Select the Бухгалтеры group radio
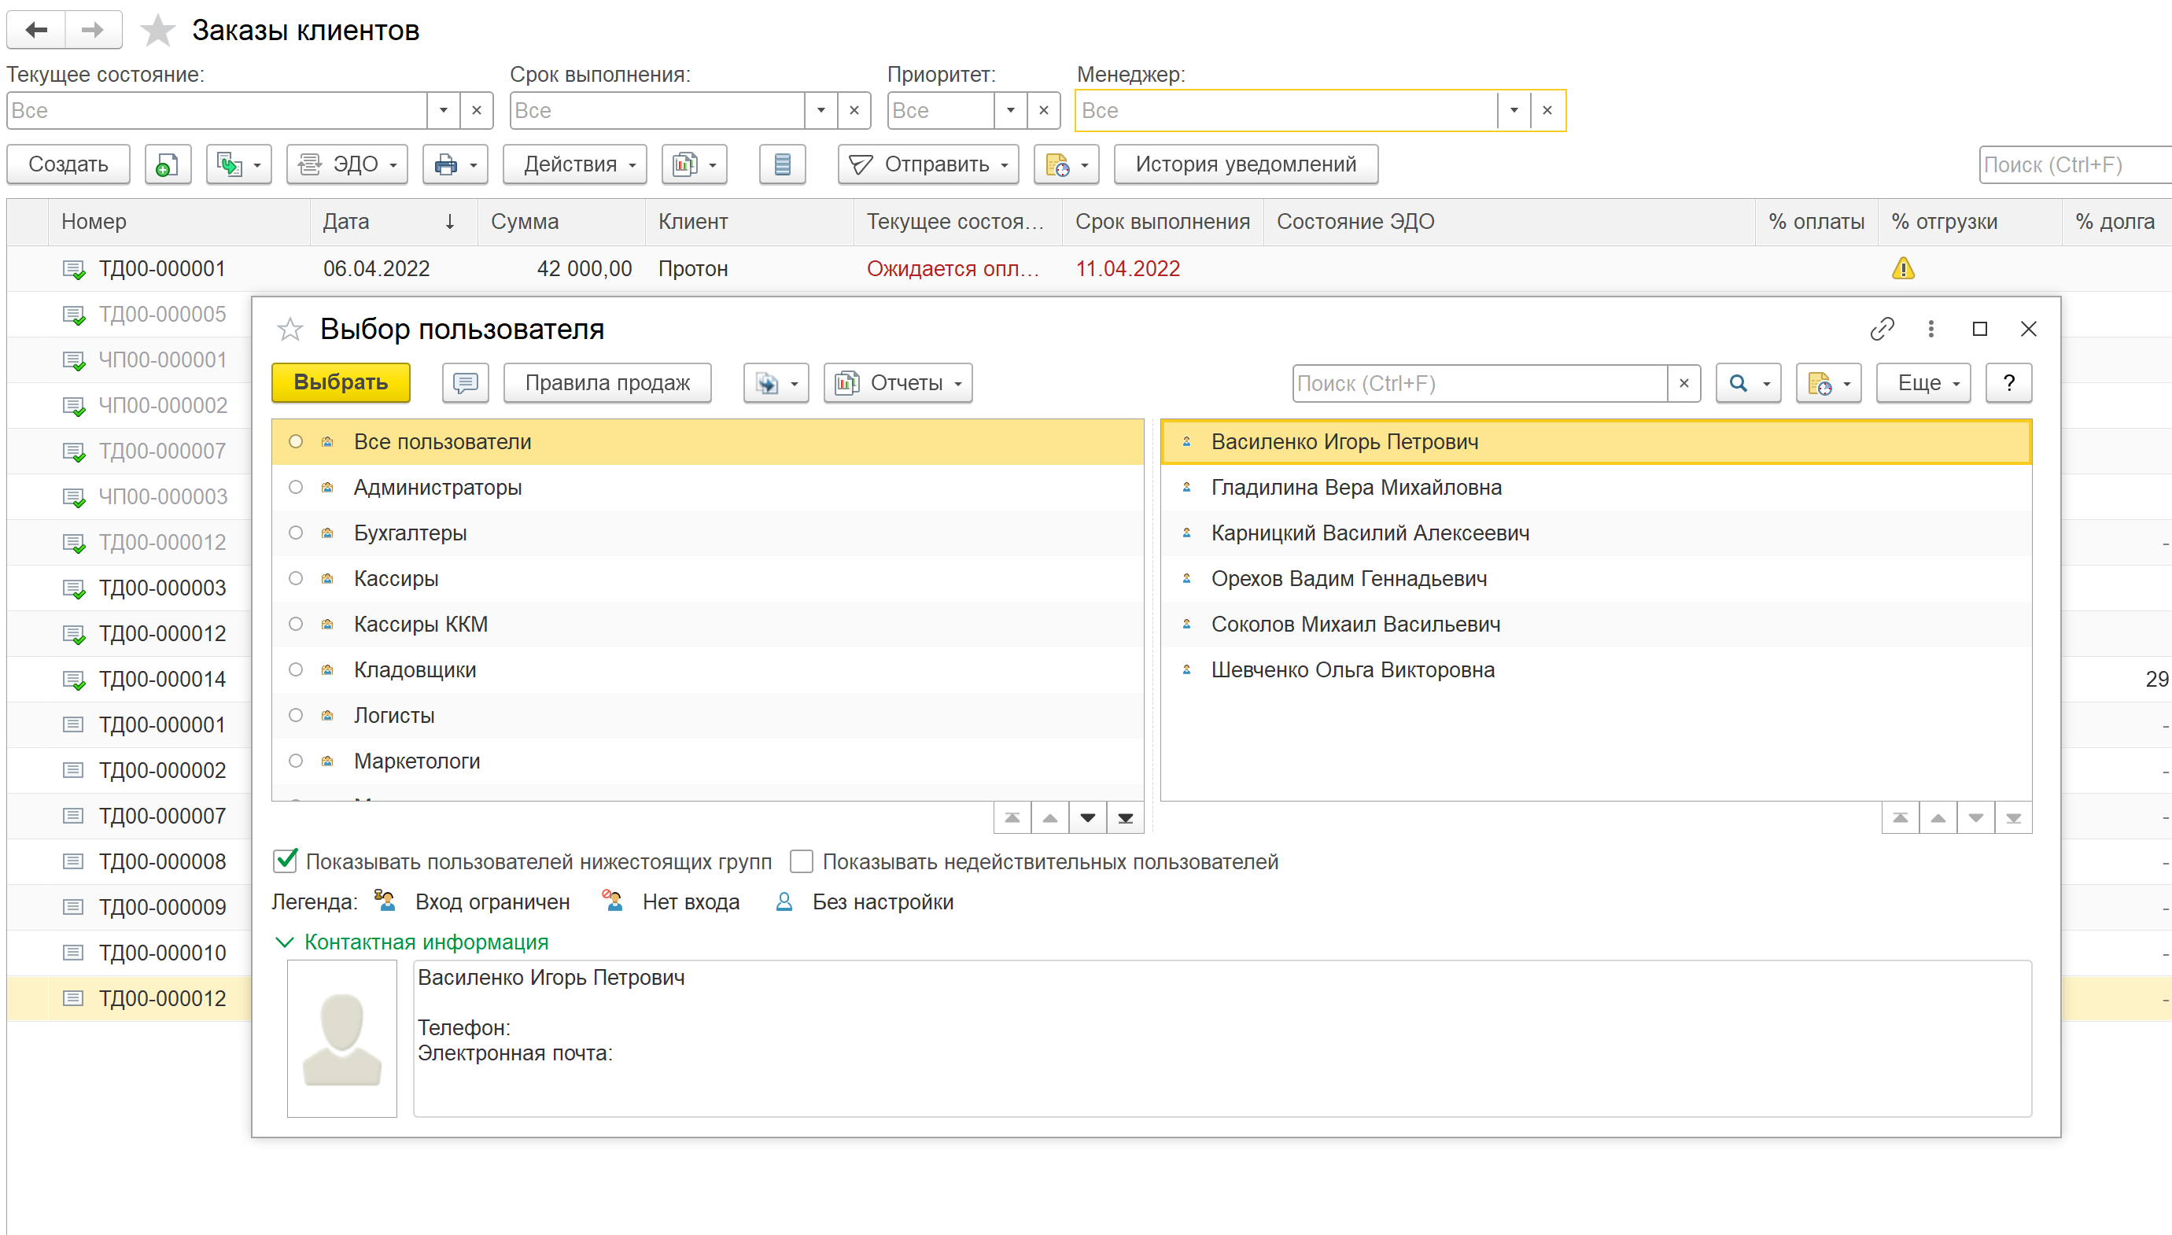Image resolution: width=2172 pixels, height=1235 pixels. click(x=295, y=533)
